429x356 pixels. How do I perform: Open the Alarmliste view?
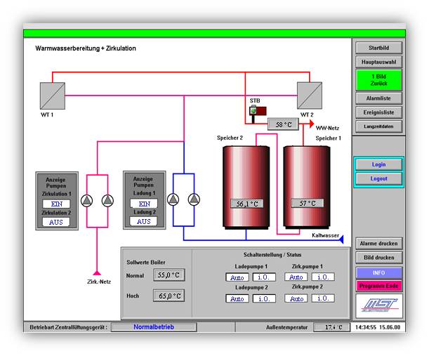[x=378, y=99]
